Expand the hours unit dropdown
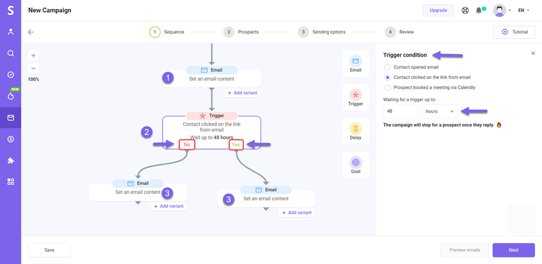 440,111
